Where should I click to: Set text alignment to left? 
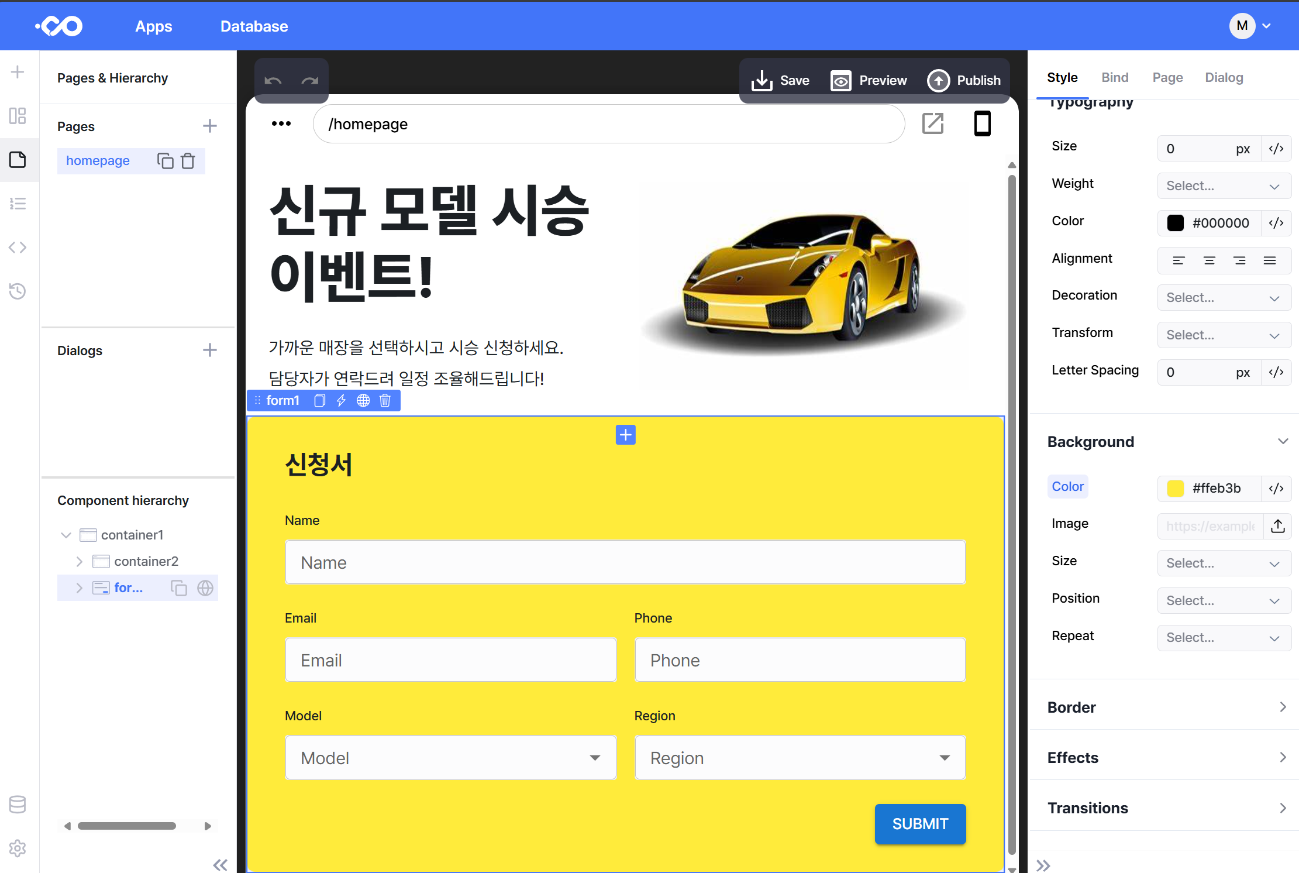click(1179, 260)
